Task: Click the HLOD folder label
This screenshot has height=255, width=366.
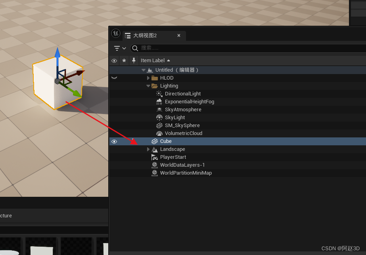Action: [x=167, y=78]
